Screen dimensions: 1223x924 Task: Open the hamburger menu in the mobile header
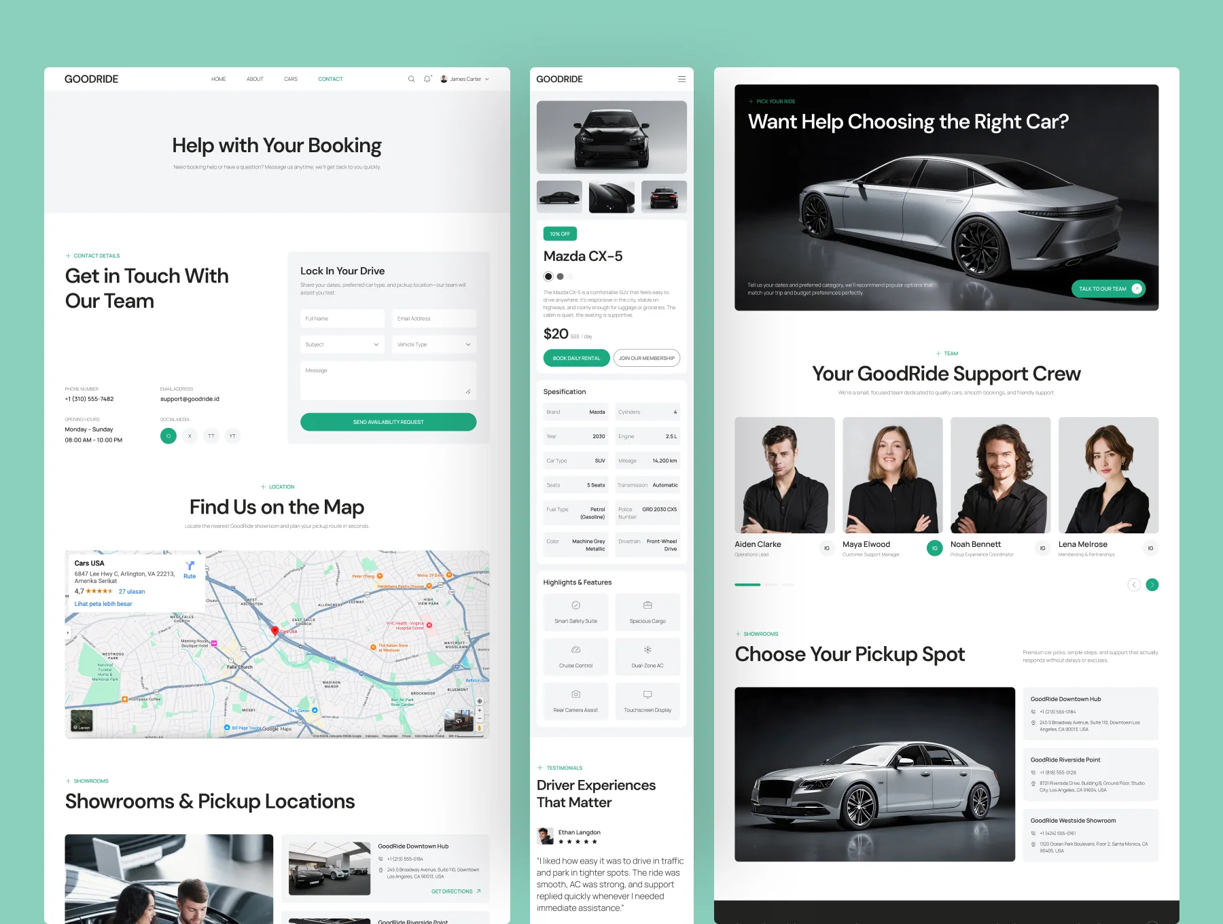681,79
